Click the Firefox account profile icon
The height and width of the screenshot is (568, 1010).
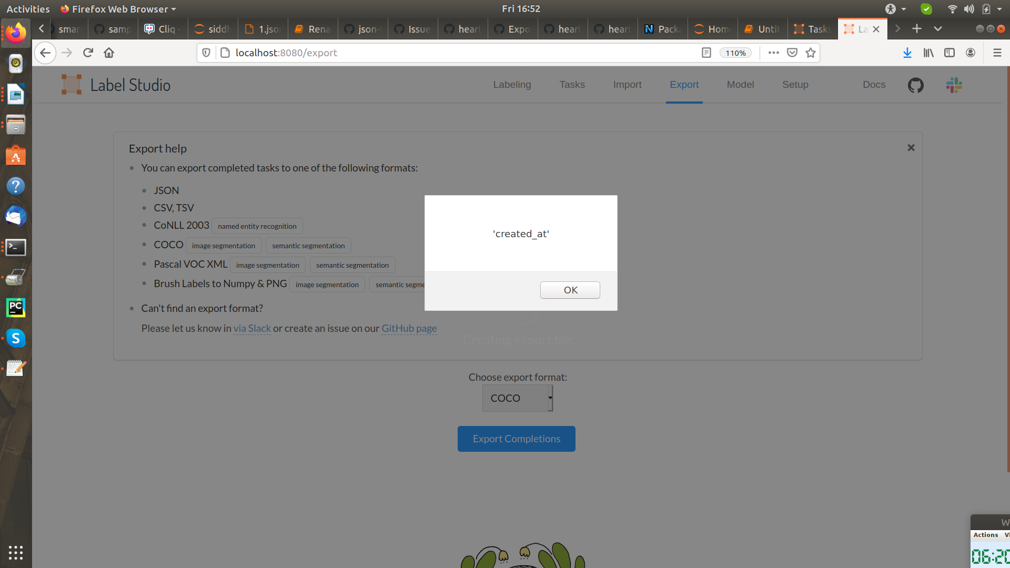click(971, 53)
